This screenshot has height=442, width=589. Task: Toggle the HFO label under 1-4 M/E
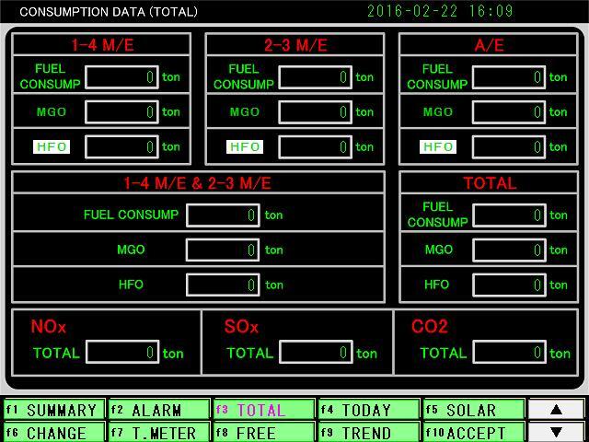52,146
